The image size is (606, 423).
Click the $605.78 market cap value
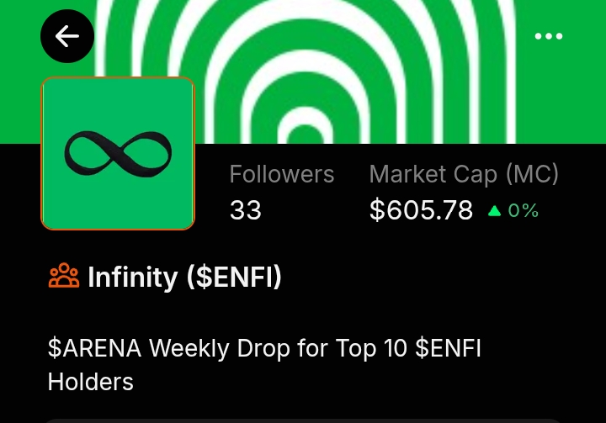(x=421, y=210)
